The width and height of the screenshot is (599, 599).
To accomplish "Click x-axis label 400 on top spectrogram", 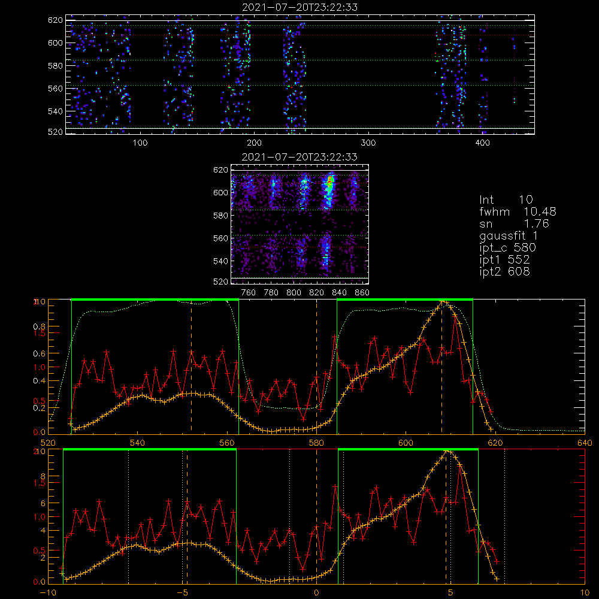I will click(x=482, y=143).
